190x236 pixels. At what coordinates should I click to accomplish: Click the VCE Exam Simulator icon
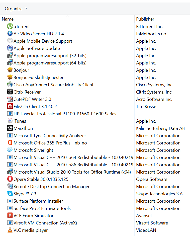pyautogui.click(x=10, y=215)
